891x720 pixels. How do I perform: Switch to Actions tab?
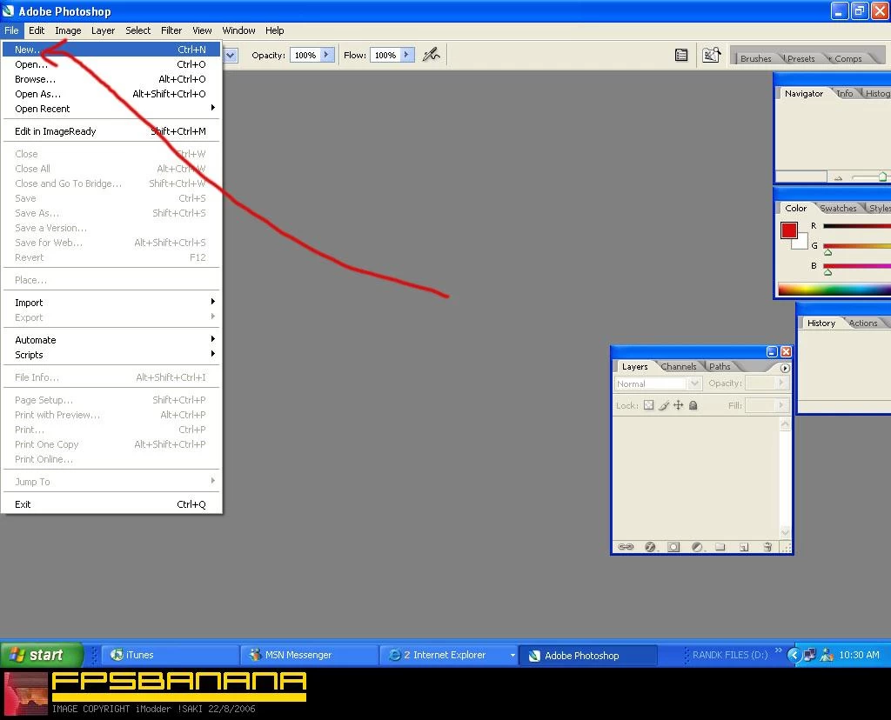coord(862,323)
